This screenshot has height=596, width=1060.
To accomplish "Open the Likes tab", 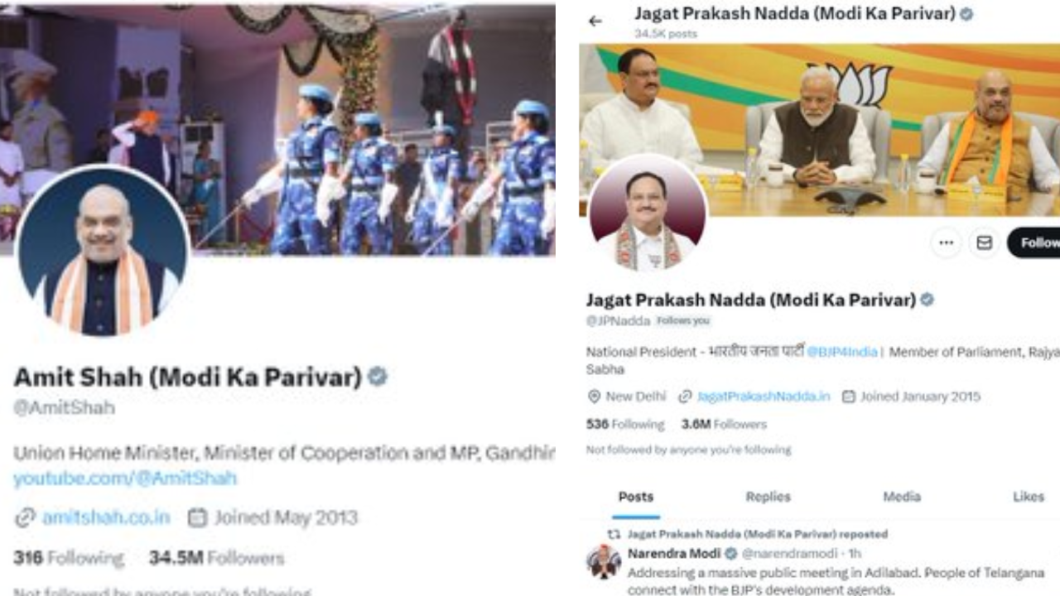I will point(1029,497).
